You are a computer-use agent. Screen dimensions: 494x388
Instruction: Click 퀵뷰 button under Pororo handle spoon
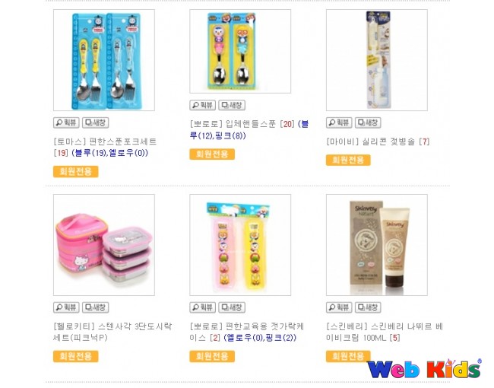pos(203,105)
